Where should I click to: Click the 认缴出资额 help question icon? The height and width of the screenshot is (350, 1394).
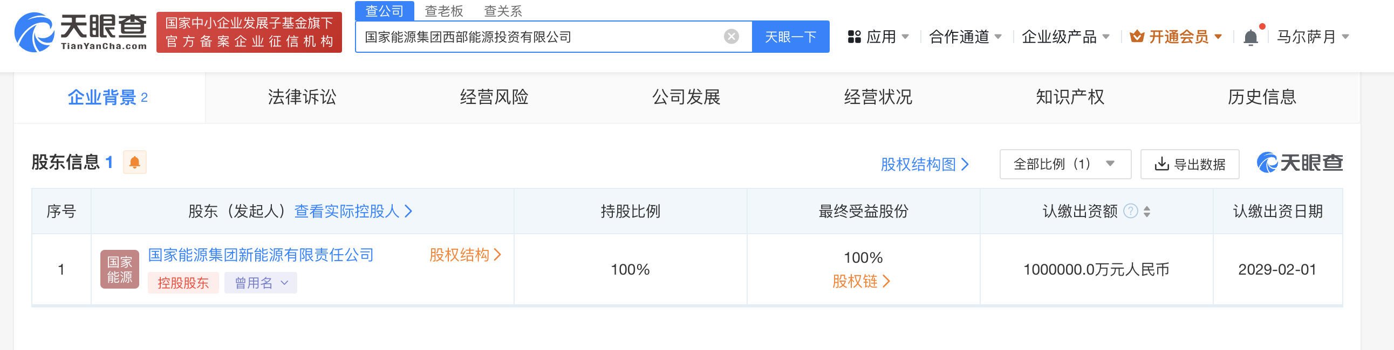click(1130, 211)
